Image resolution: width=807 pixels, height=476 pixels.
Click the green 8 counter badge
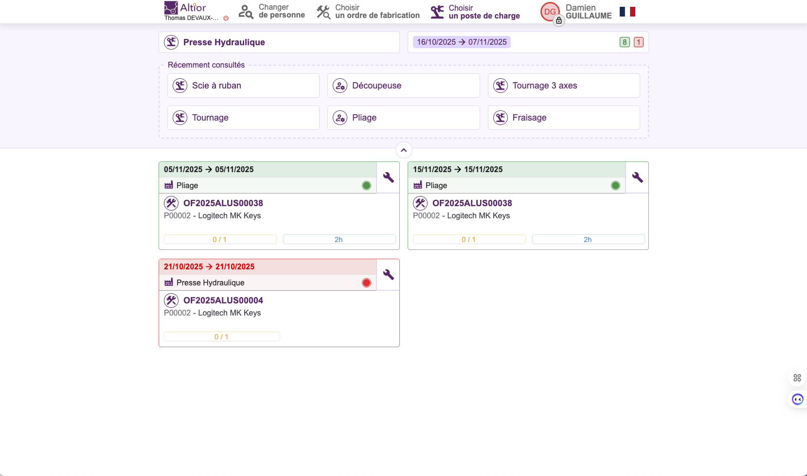coord(625,42)
